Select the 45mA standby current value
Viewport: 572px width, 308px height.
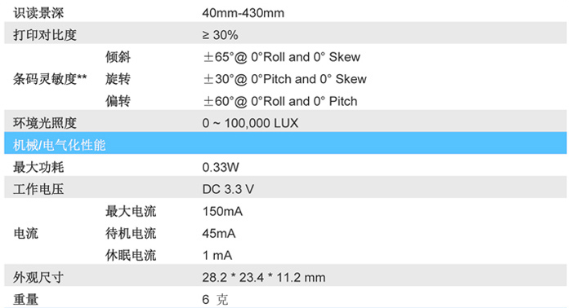point(219,234)
